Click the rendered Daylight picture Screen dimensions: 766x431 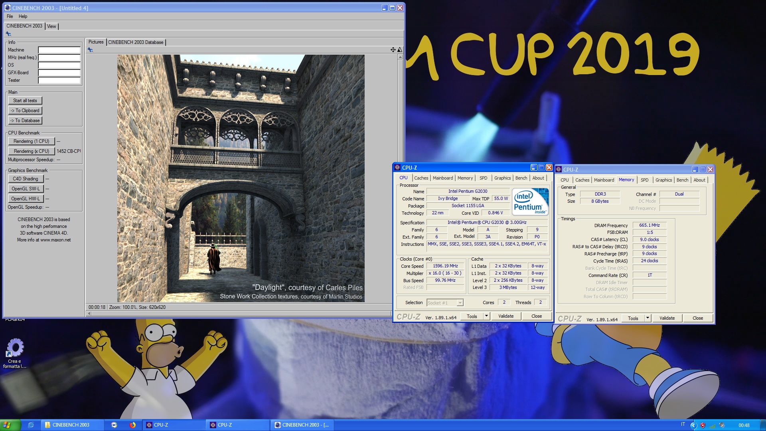click(x=241, y=178)
